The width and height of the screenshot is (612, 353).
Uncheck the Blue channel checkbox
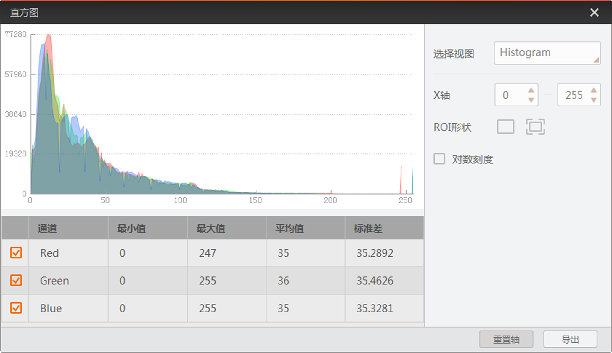16,308
